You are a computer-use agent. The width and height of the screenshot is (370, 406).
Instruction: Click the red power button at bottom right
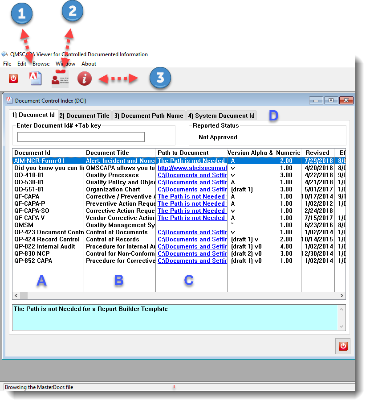coord(342,346)
